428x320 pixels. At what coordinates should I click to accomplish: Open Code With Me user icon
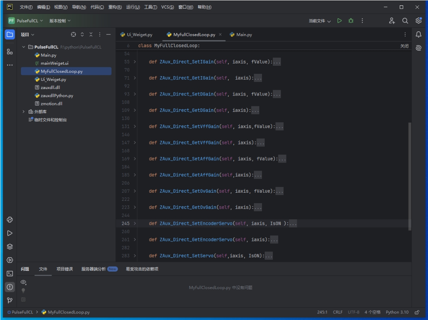[x=392, y=21]
